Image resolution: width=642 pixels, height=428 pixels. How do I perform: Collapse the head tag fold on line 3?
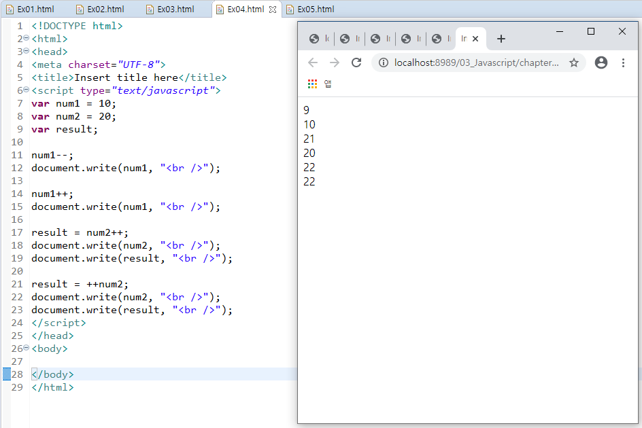point(27,51)
